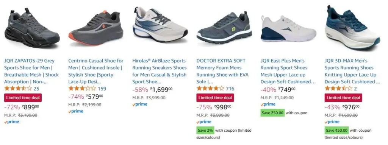Open the JQR East Plus Men's Running title
Viewport: 388px width, 145px height.
(x=288, y=71)
